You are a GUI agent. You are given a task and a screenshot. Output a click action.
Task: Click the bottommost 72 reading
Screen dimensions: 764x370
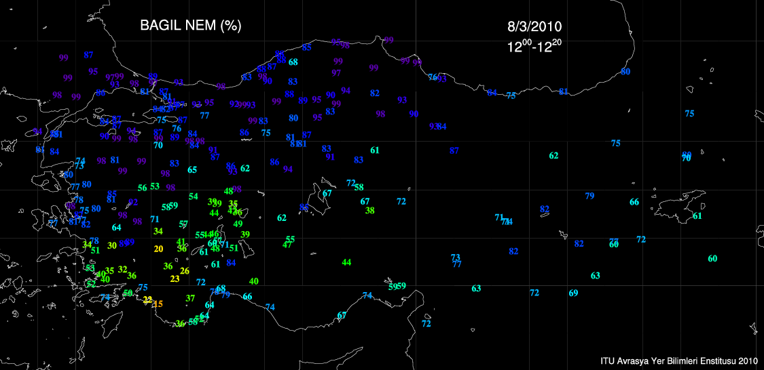click(x=426, y=323)
